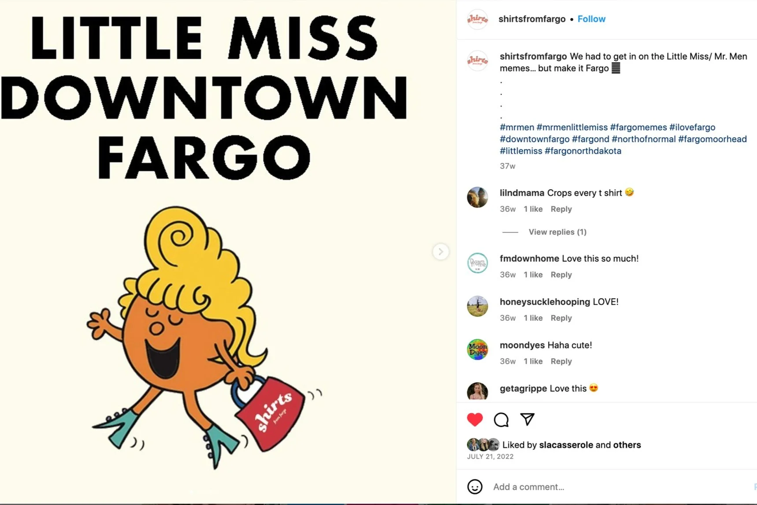757x505 pixels.
Task: Open shirtsfromfargo profile picture in header
Action: 477,19
